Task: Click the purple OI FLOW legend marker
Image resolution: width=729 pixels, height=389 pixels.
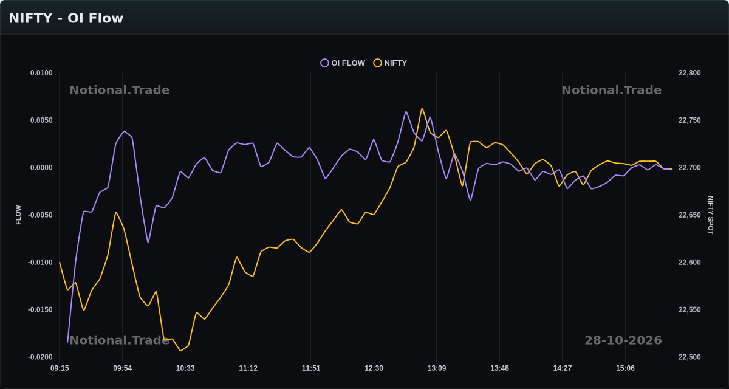Action: [324, 63]
